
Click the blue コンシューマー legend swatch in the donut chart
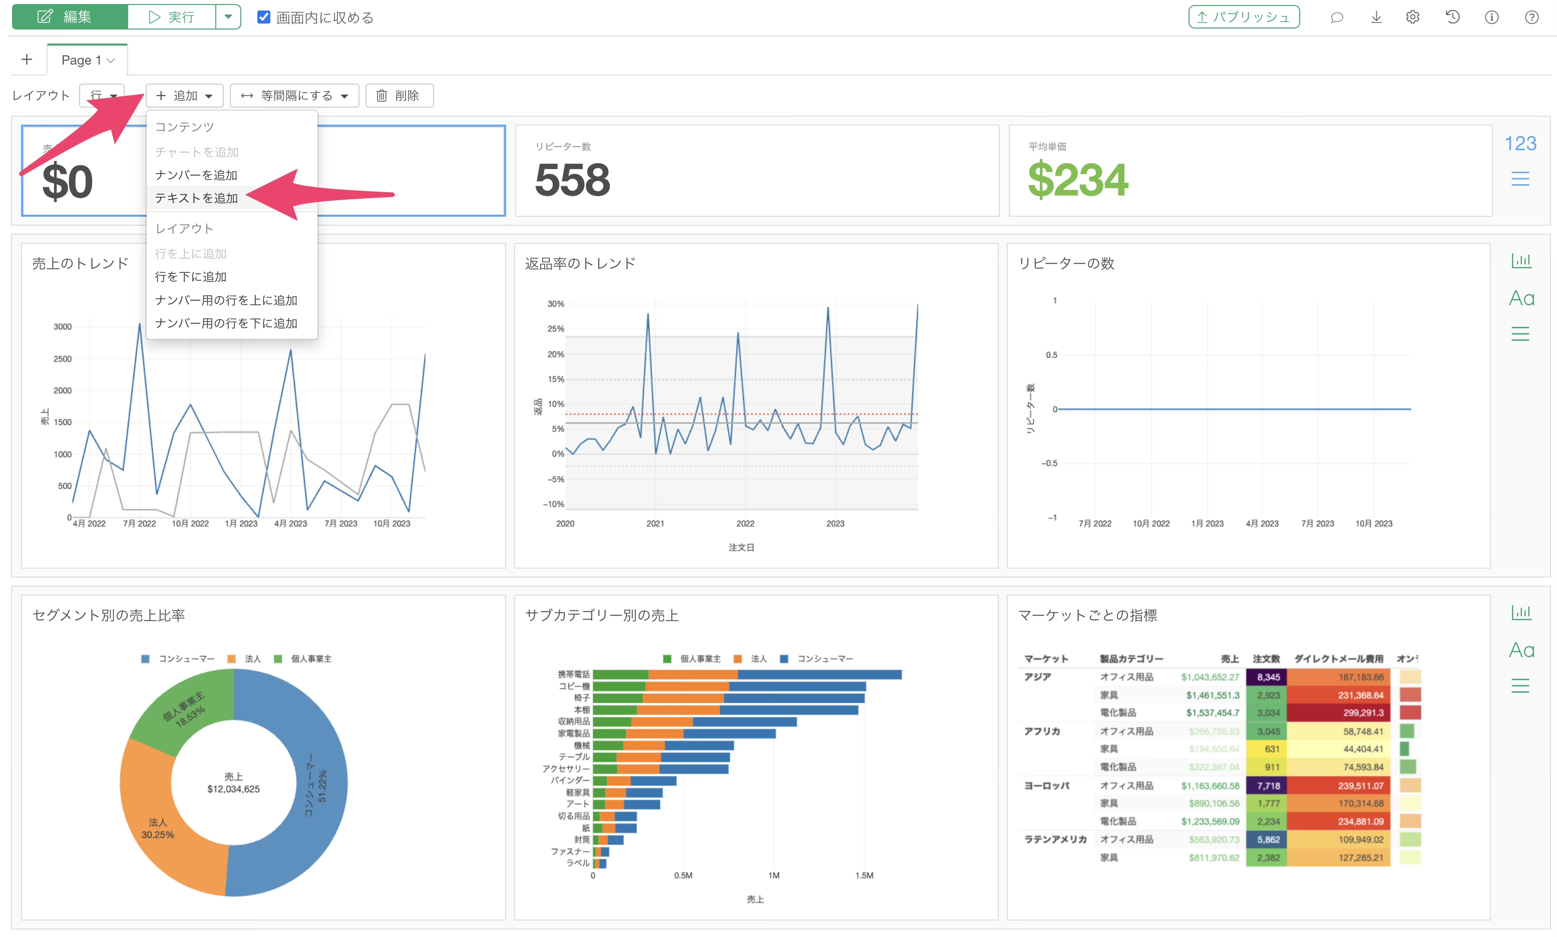tap(145, 659)
